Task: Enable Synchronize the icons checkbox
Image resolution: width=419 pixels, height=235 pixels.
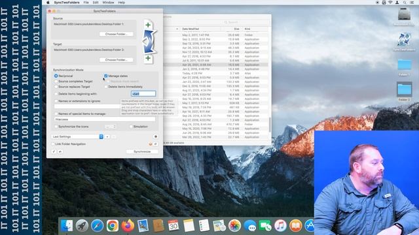Action: (x=56, y=127)
